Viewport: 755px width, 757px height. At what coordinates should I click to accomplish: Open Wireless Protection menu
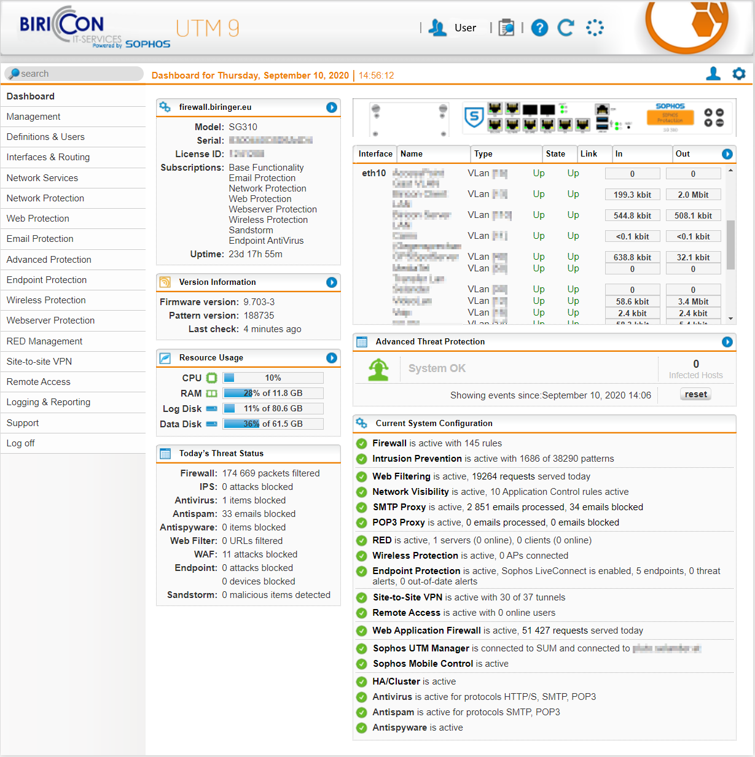[x=73, y=300]
